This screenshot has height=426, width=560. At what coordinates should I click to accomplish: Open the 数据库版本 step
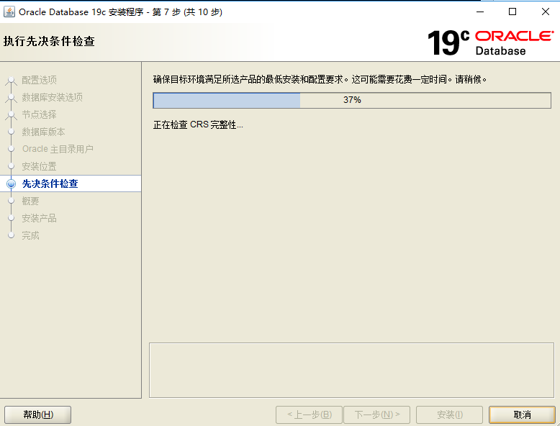tap(43, 132)
